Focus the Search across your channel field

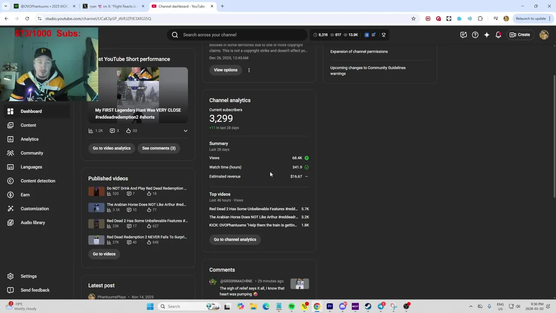237,35
